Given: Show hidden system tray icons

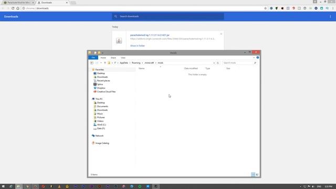Looking at the screenshot, I should pyautogui.click(x=300, y=187).
